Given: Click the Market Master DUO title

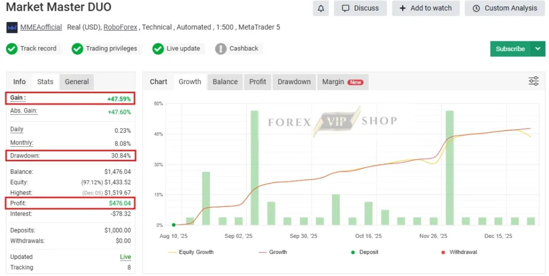Looking at the screenshot, I should (59, 7).
